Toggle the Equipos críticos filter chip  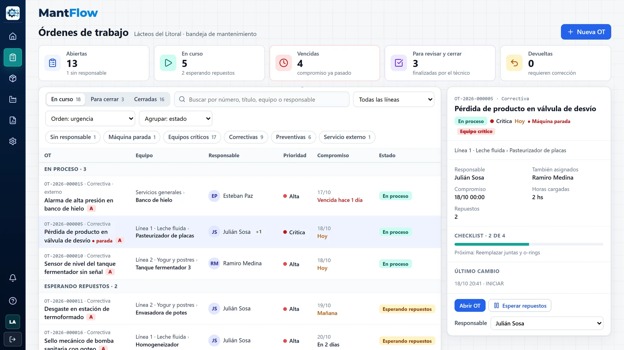pos(192,137)
